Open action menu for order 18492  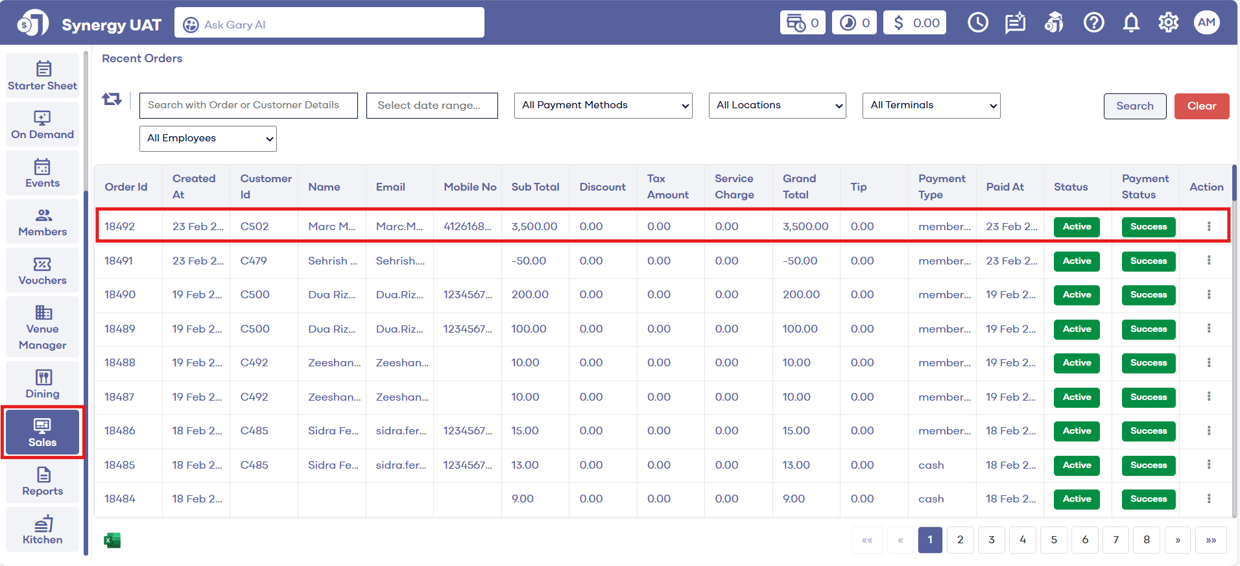pos(1208,226)
